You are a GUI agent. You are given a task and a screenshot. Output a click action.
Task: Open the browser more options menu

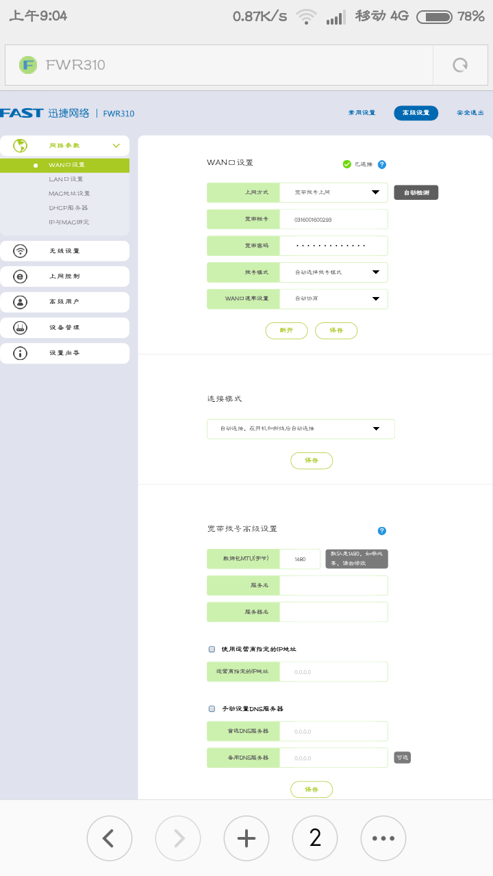tap(383, 838)
